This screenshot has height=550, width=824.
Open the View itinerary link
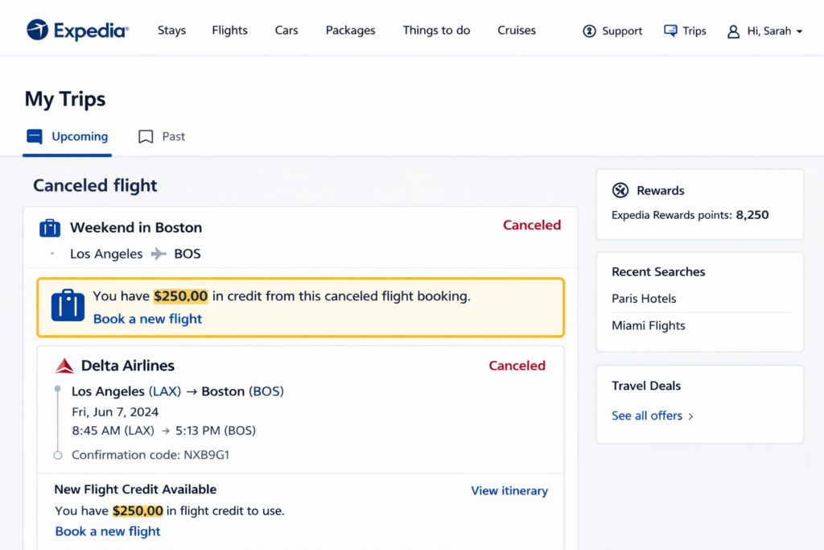click(x=509, y=491)
